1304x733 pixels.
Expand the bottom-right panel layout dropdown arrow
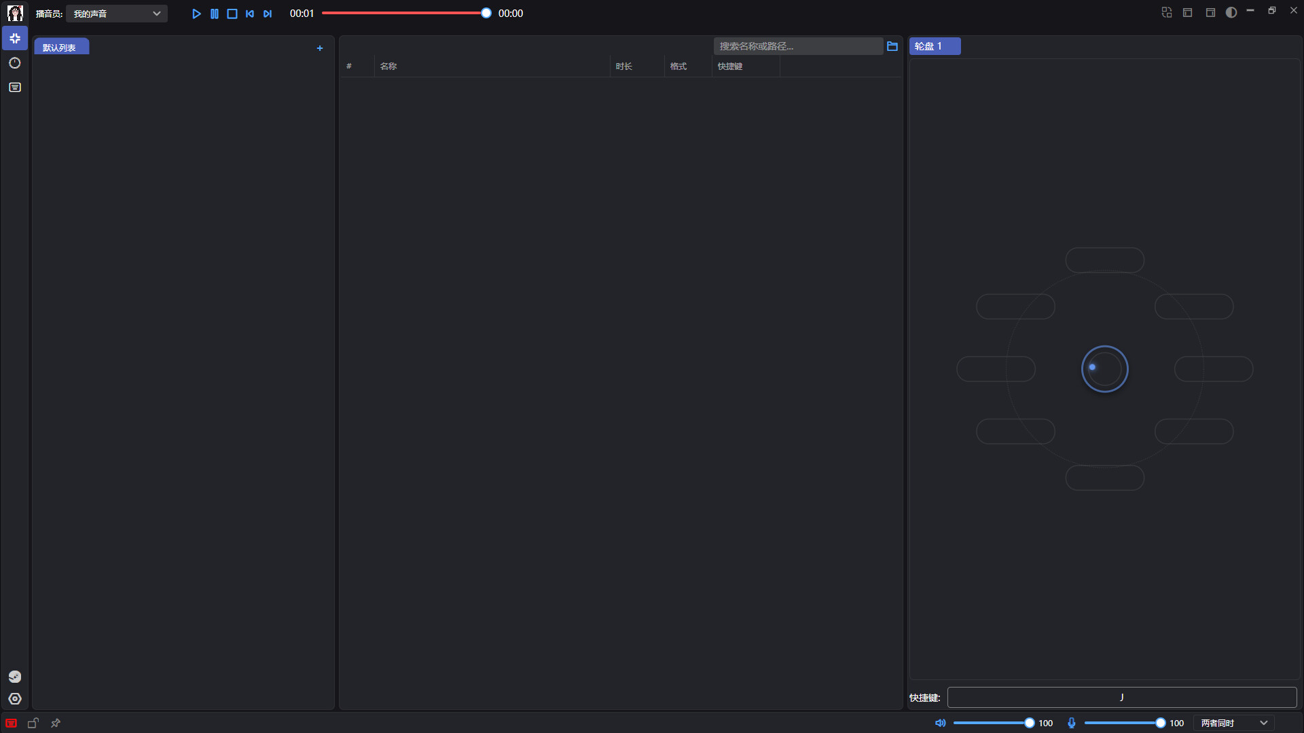pos(1263,723)
